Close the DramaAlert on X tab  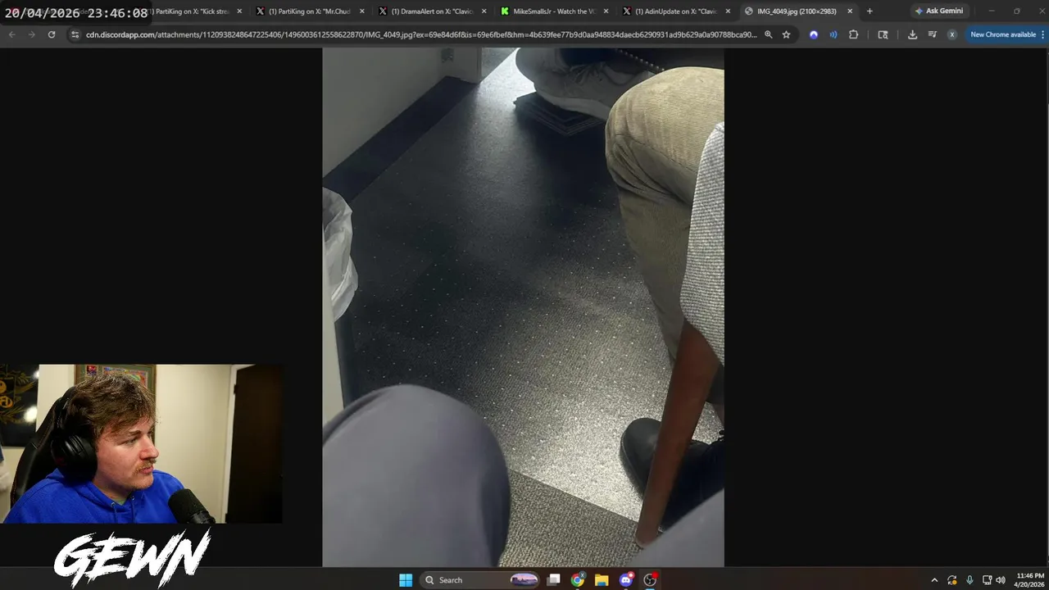click(x=484, y=11)
